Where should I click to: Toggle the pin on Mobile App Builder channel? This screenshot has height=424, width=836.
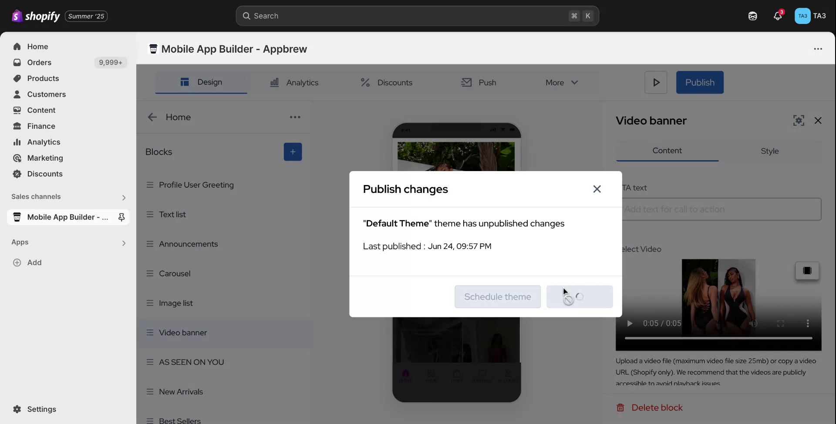(x=122, y=217)
